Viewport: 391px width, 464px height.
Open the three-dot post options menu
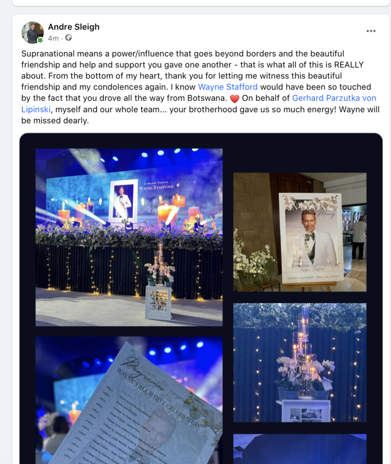[x=371, y=31]
